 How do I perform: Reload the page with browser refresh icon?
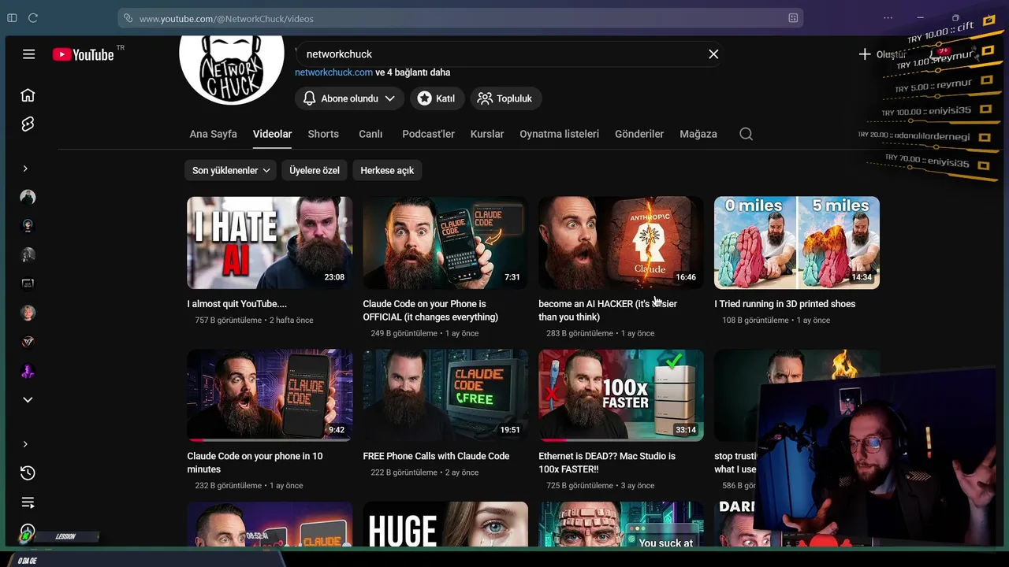point(33,17)
